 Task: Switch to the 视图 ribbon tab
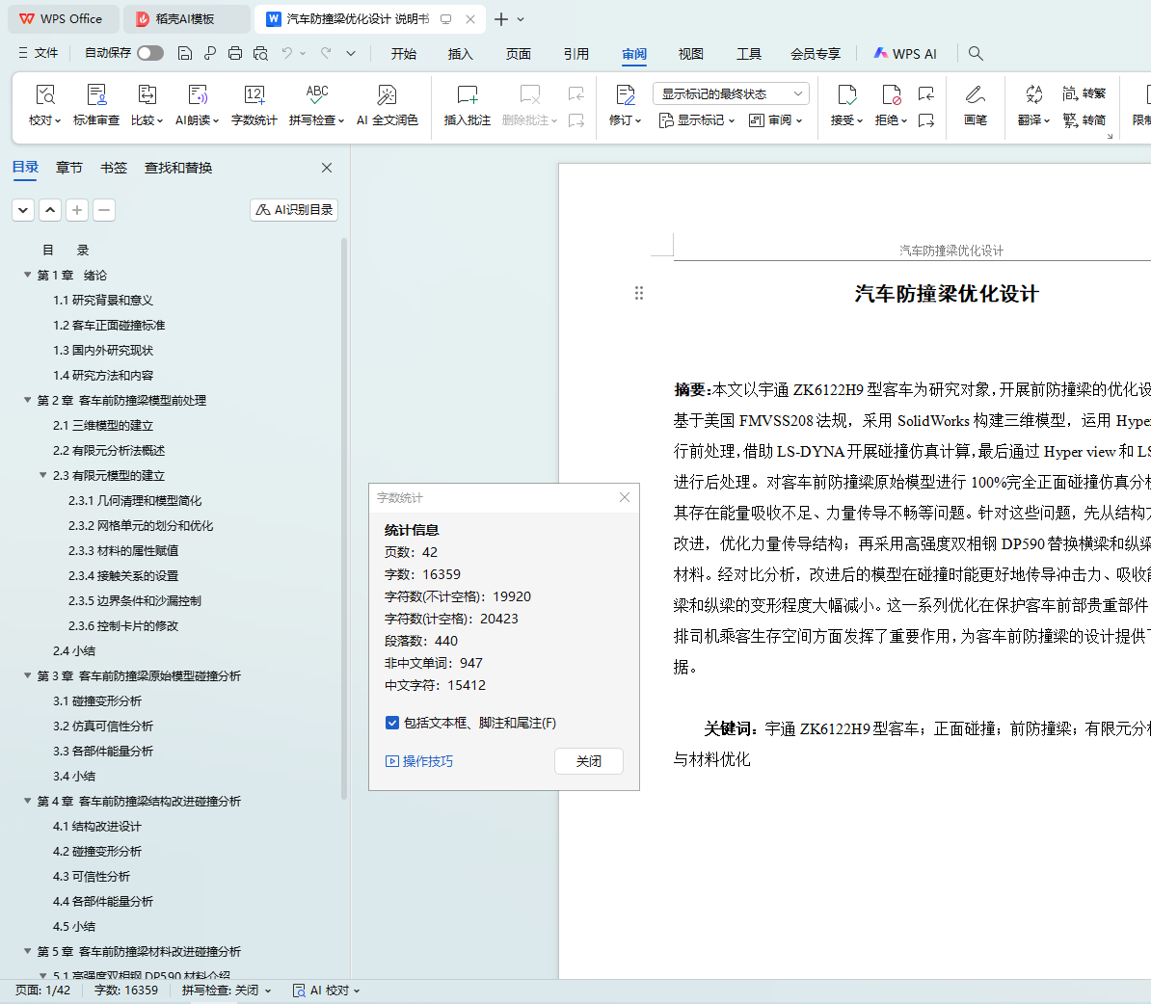[x=690, y=54]
